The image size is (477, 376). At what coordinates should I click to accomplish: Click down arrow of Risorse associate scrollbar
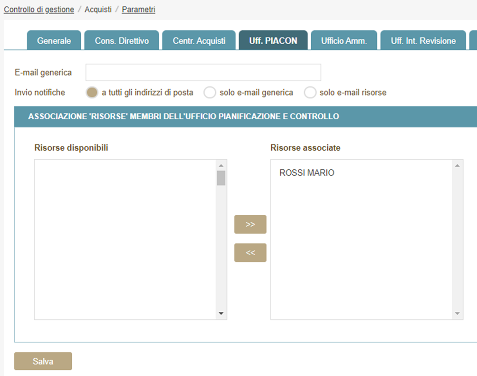(457, 314)
